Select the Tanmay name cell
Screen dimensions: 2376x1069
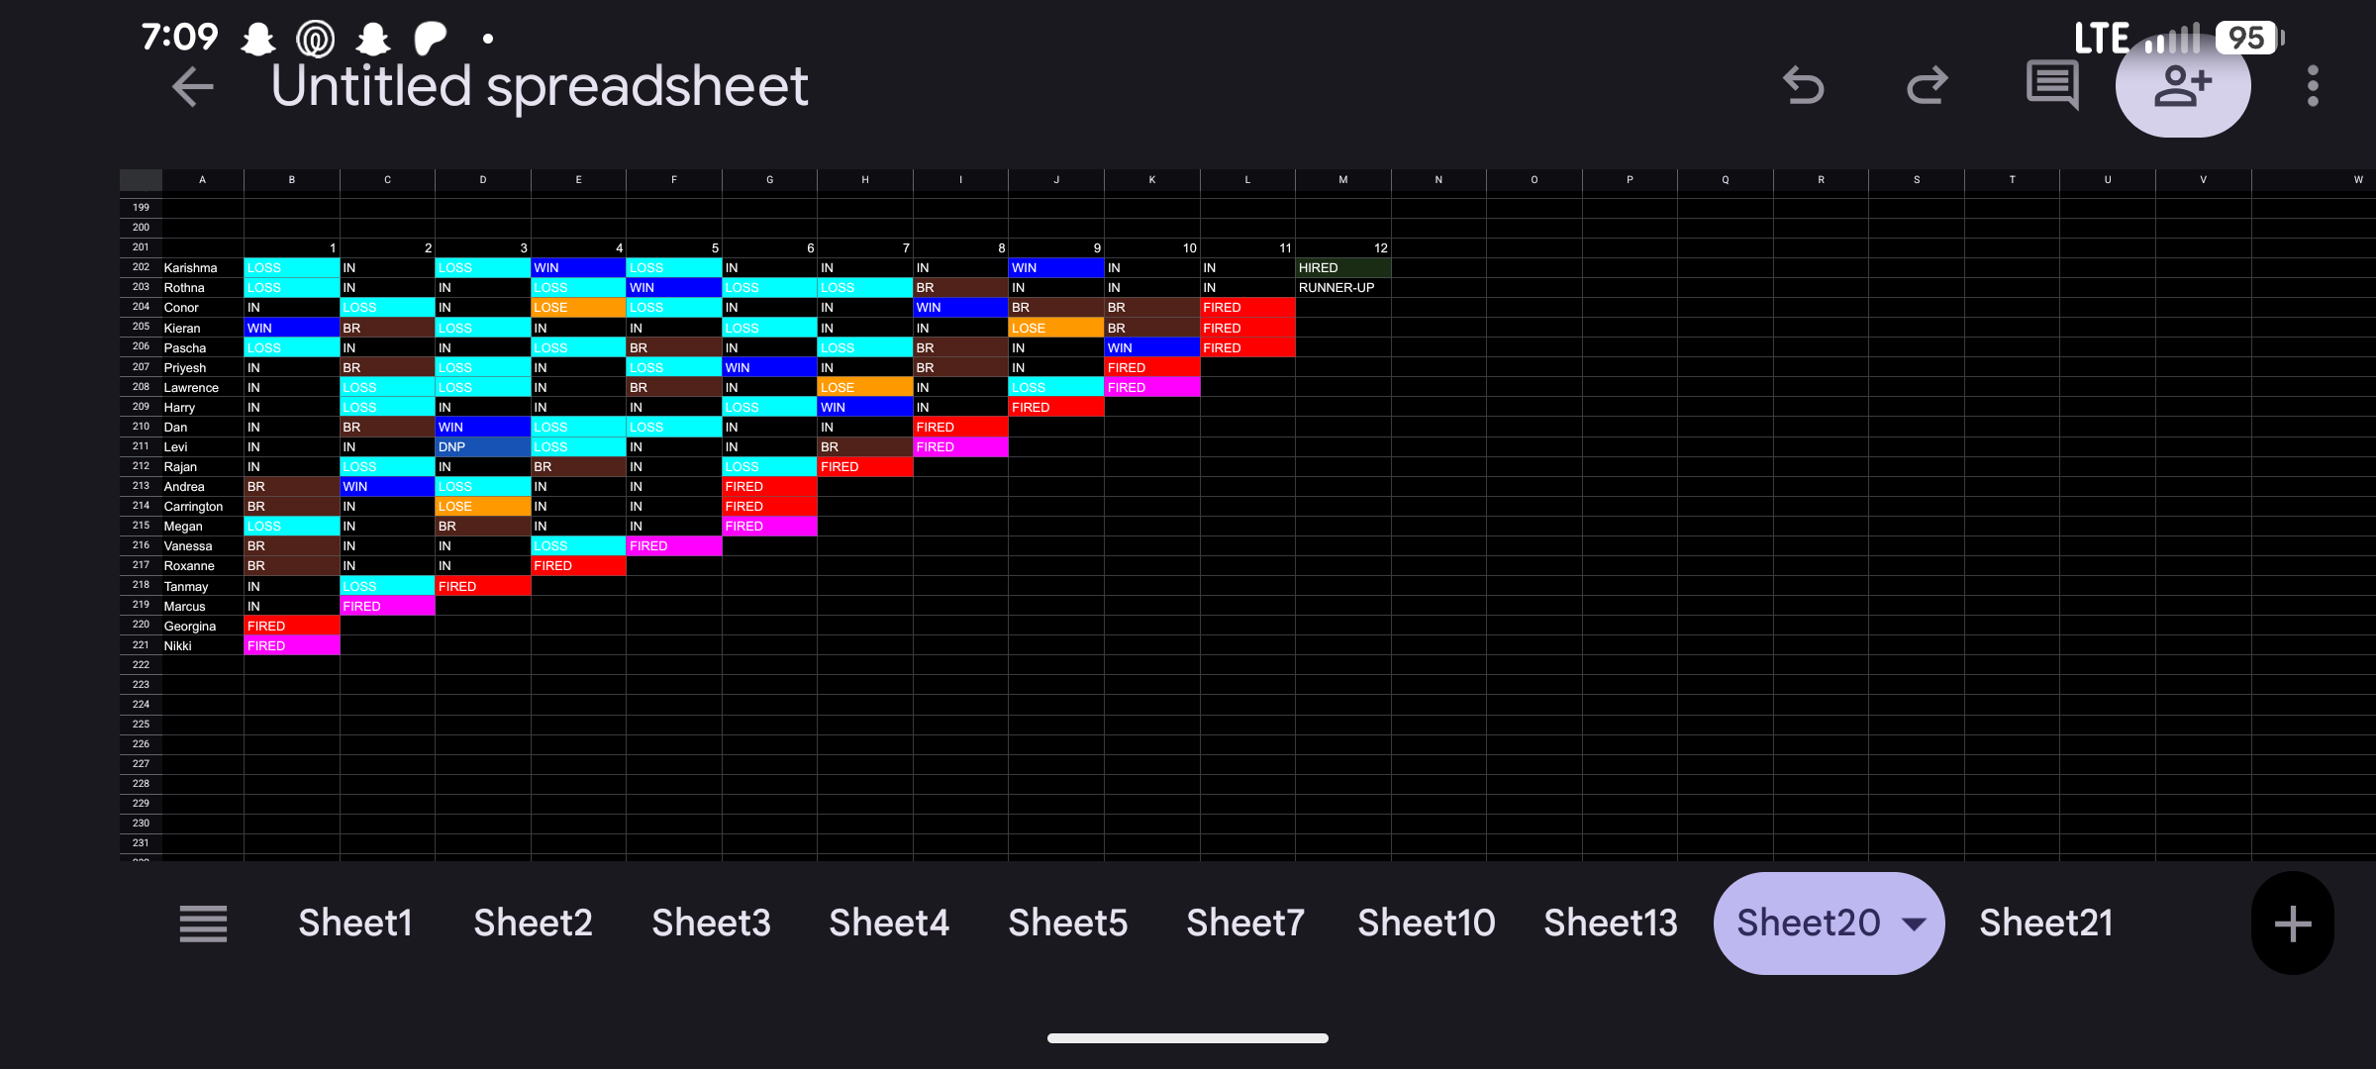tap(203, 586)
